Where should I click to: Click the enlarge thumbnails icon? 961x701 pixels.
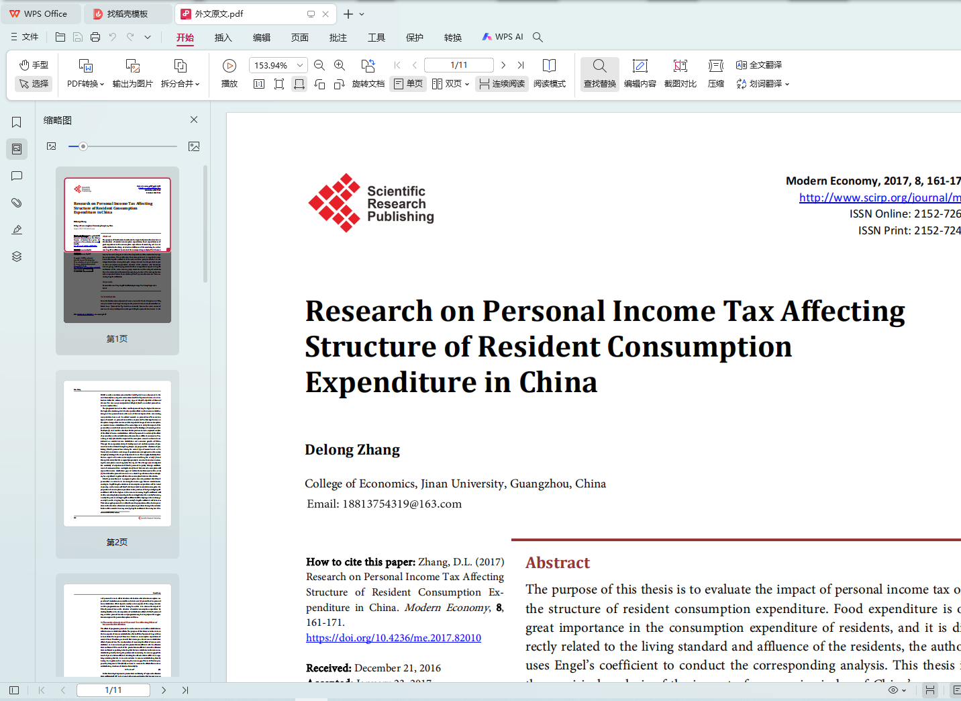tap(194, 146)
